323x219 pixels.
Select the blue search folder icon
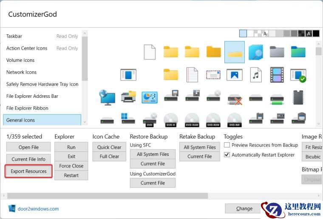(x=256, y=52)
